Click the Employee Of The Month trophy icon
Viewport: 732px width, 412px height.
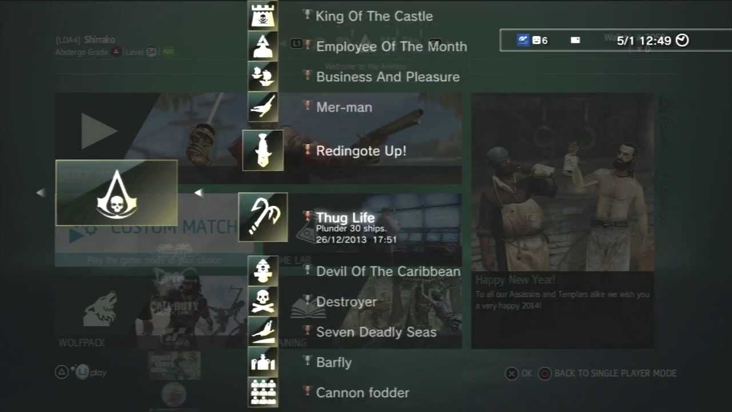click(263, 46)
